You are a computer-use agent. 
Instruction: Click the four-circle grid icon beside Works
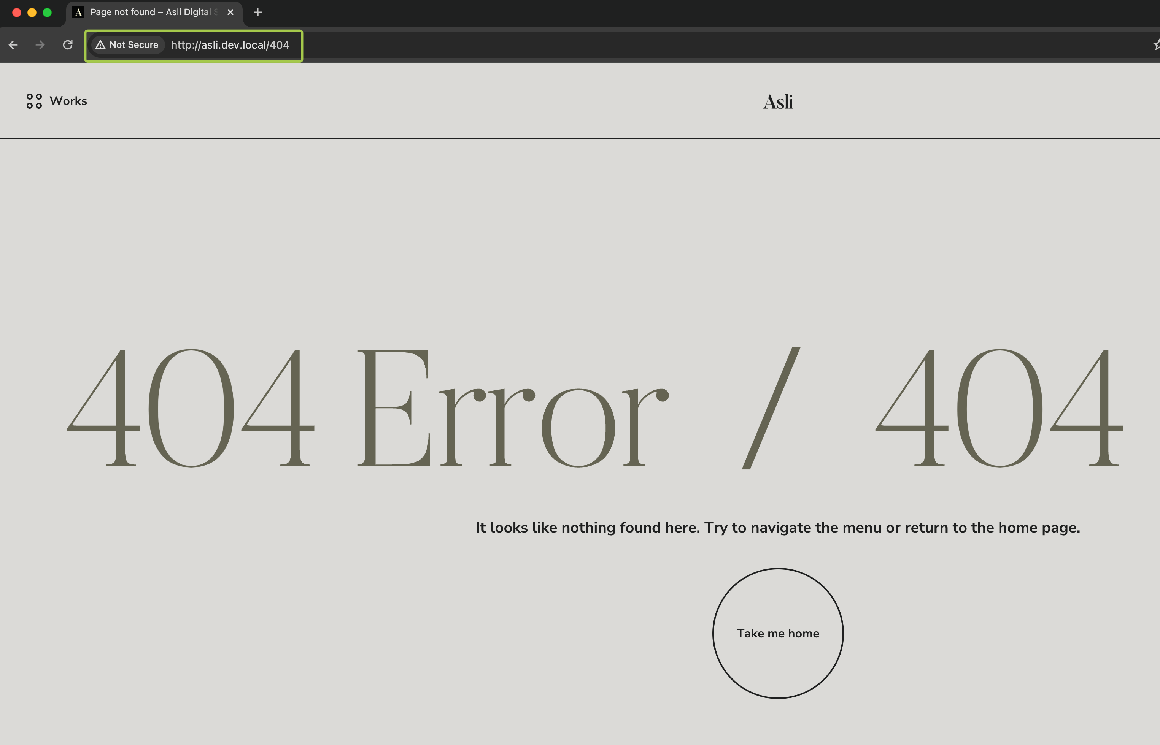click(34, 101)
